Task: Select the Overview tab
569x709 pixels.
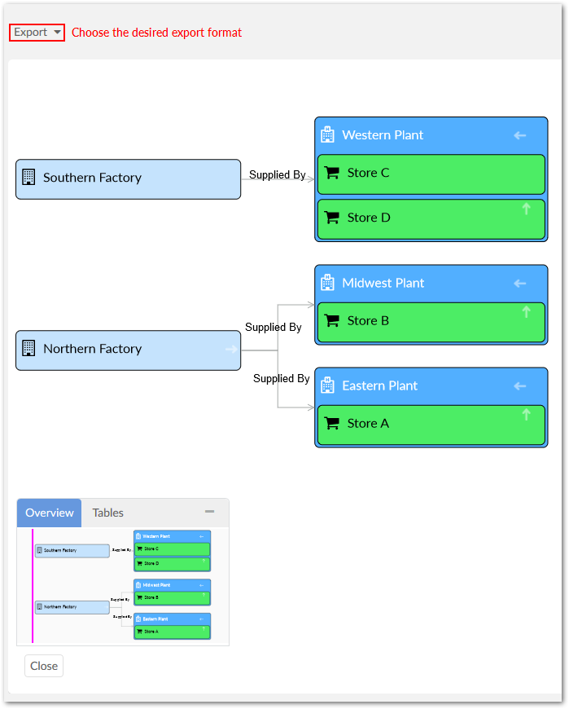Action: click(50, 513)
